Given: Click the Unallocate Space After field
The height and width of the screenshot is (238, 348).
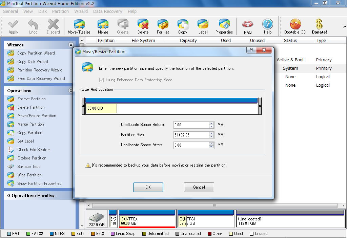Looking at the screenshot, I should [x=191, y=145].
